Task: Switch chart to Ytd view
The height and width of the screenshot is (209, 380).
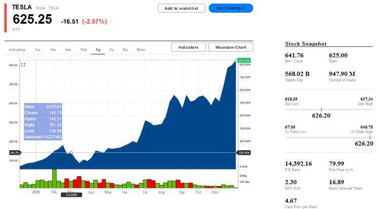Action: 83,50
